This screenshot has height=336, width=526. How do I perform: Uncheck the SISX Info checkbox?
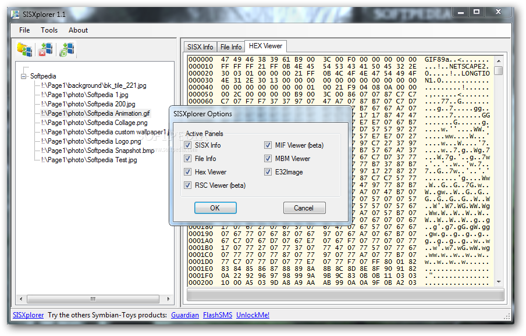[x=187, y=145]
